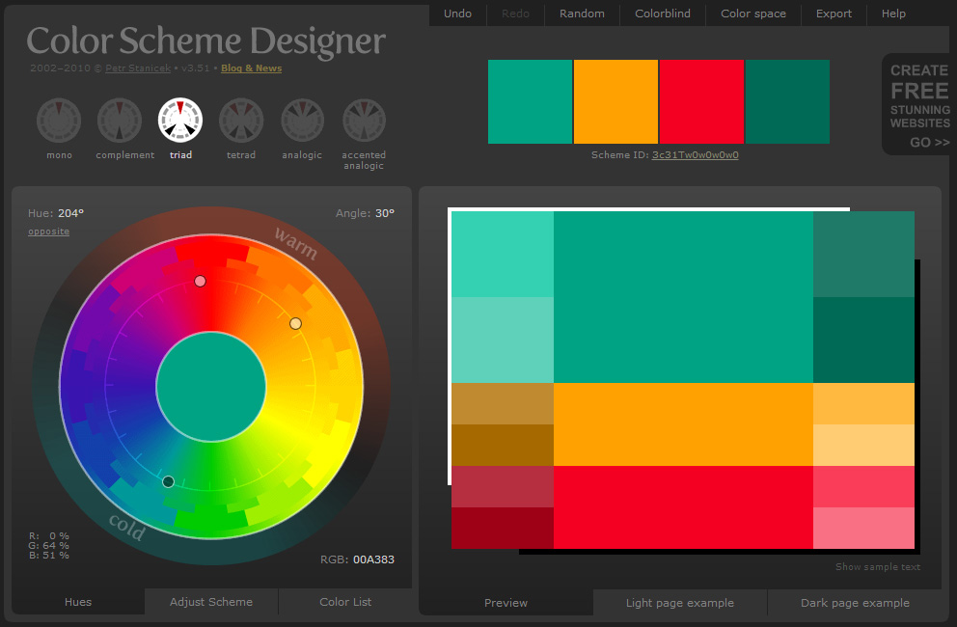Click the light turquoise block in preview top-left
This screenshot has height=627, width=957.
click(x=503, y=255)
